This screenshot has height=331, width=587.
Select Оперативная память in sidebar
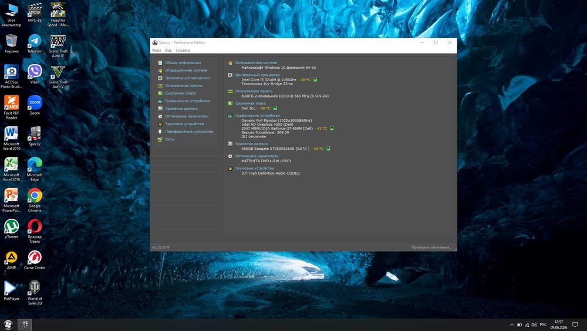183,86
